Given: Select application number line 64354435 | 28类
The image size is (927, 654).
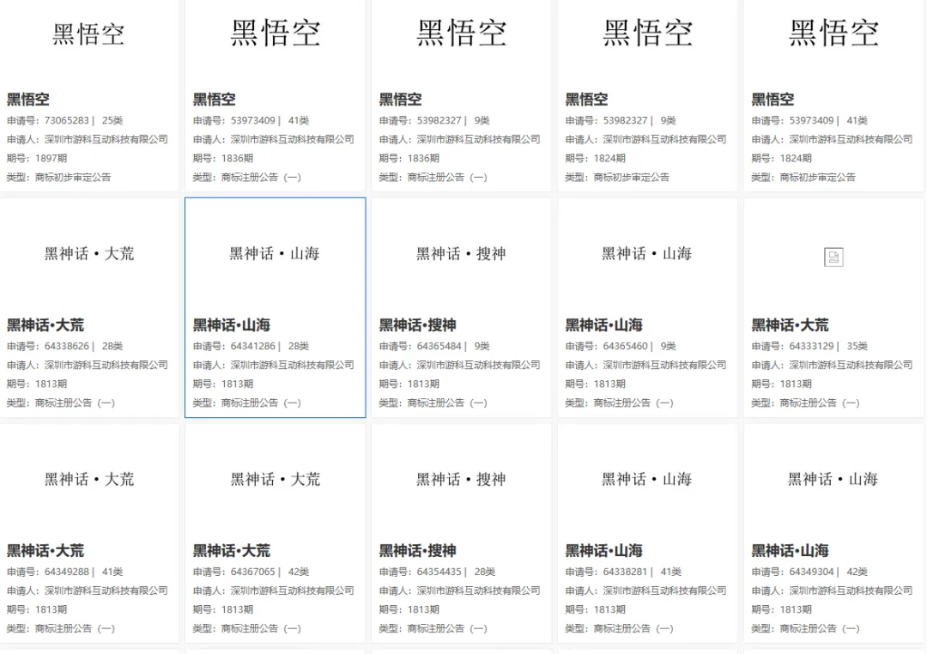Looking at the screenshot, I should tap(438, 572).
